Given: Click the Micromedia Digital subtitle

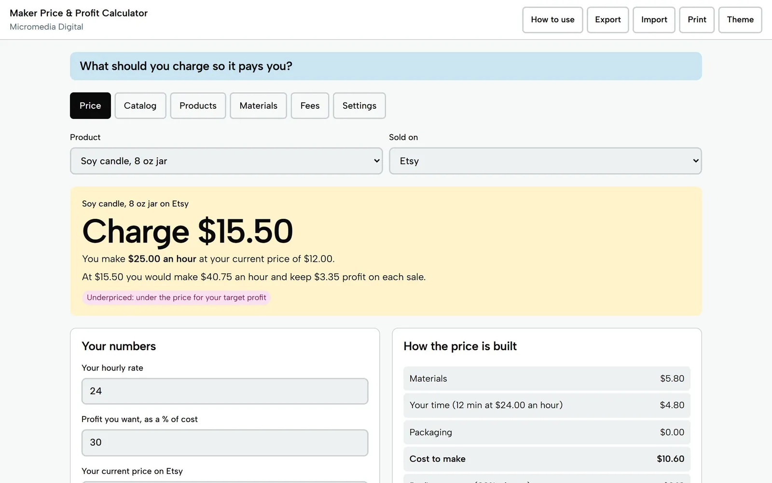Looking at the screenshot, I should (46, 27).
